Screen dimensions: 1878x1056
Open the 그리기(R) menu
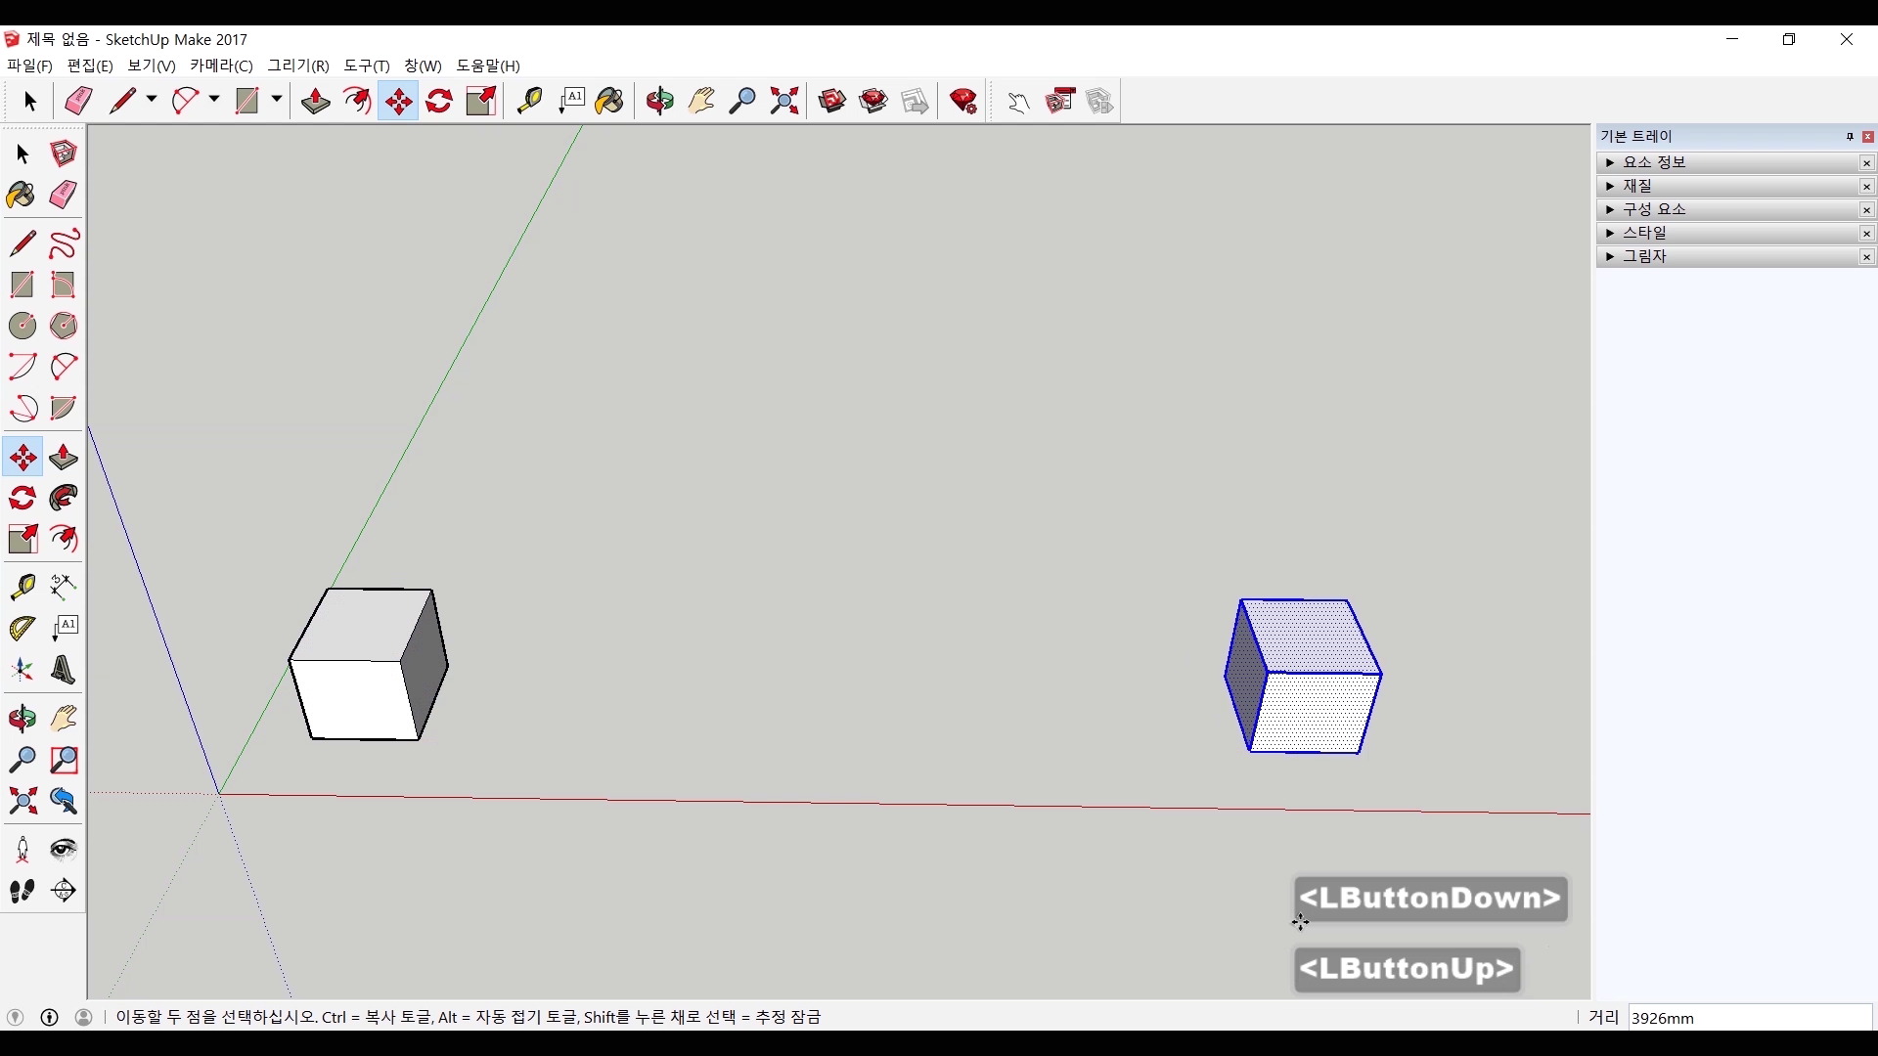[x=298, y=66]
